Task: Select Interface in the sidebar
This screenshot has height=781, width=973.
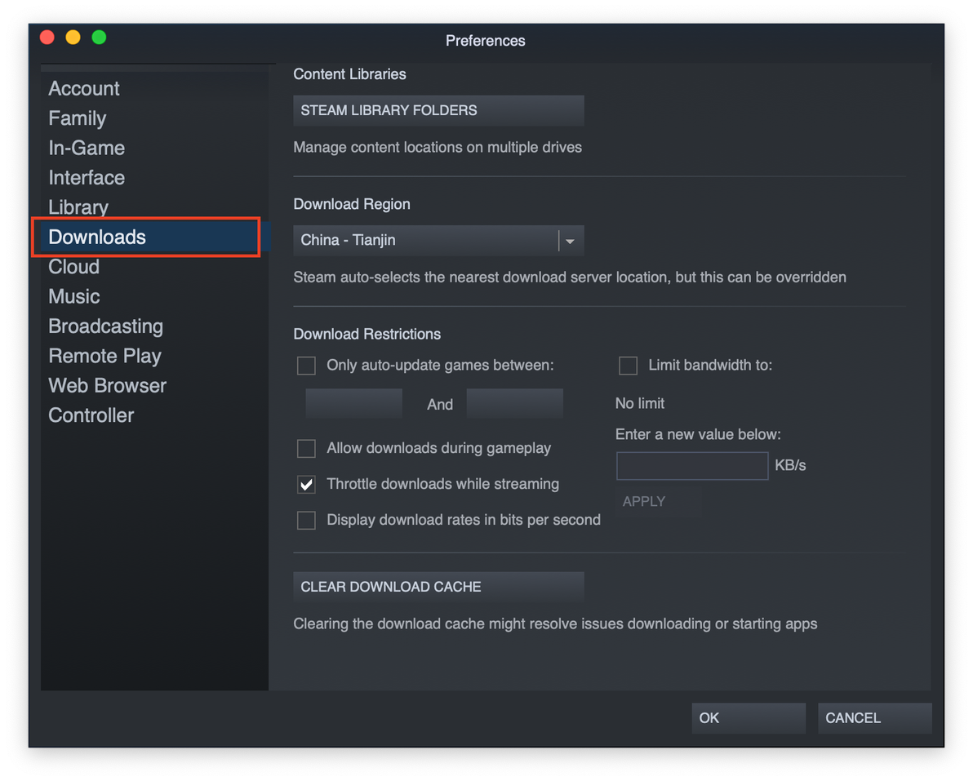Action: [87, 178]
